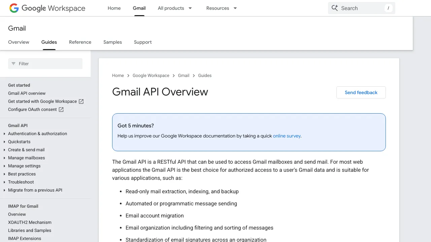Open the XOAUTH2 Mechanism link
The height and width of the screenshot is (242, 431).
[x=30, y=223]
